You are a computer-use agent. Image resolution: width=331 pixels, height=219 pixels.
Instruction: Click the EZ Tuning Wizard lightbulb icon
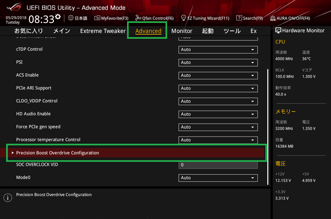[184, 18]
